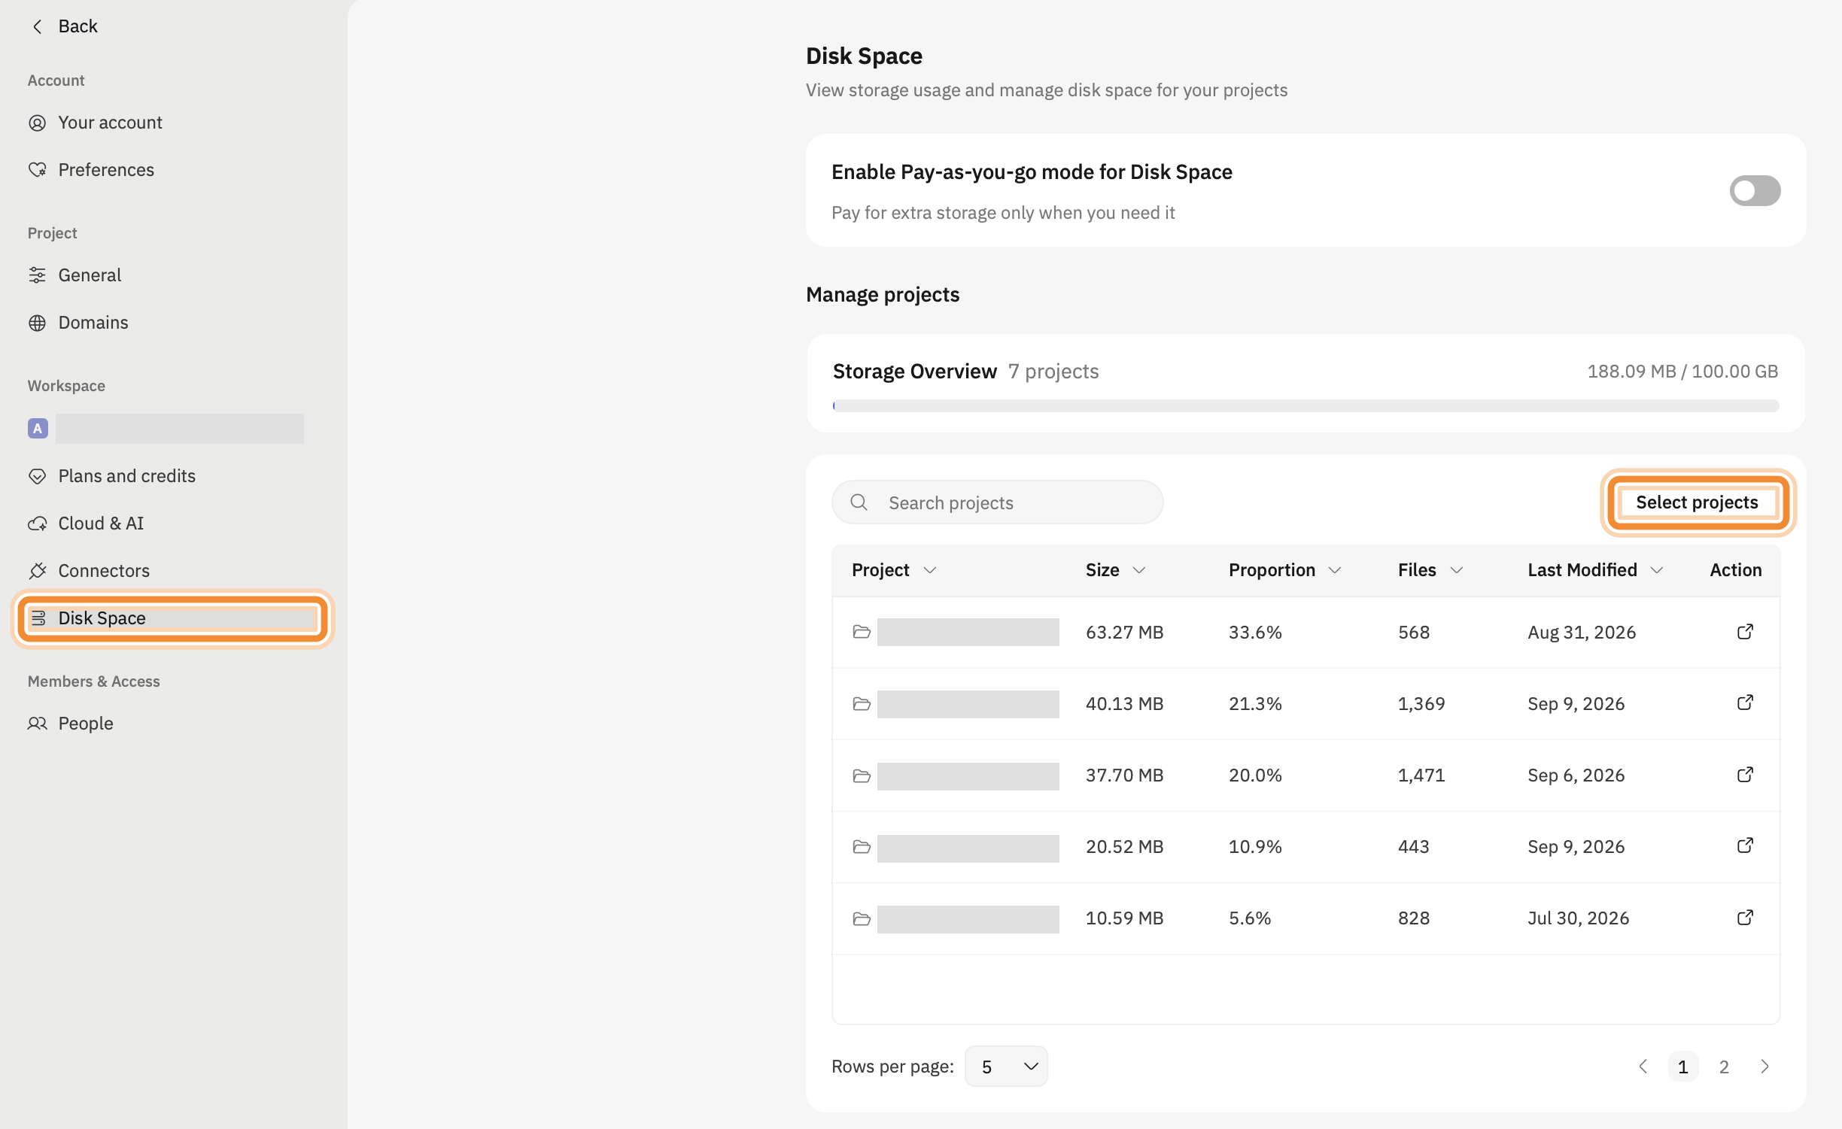Click page 1 button
The height and width of the screenshot is (1129, 1842).
tap(1683, 1067)
